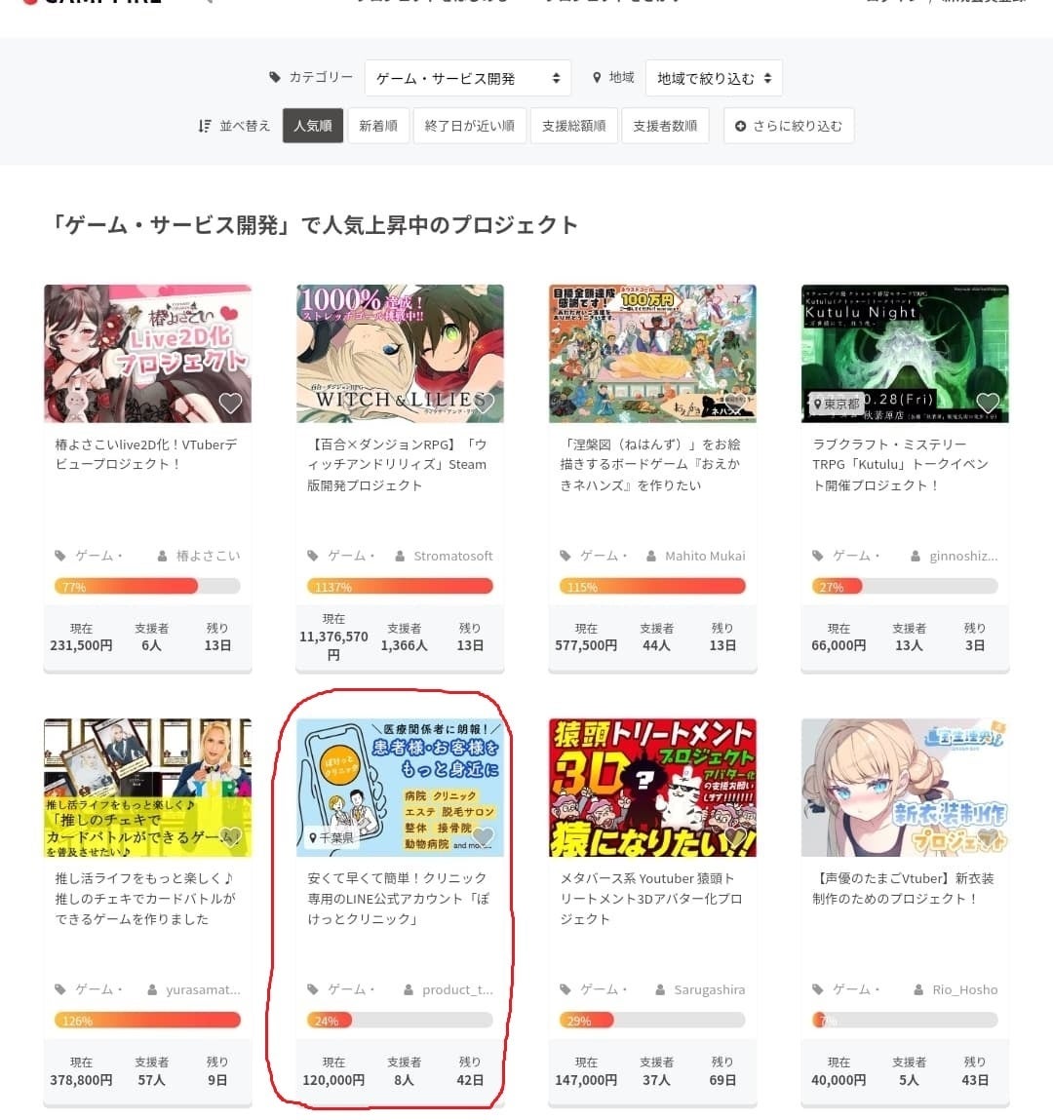1053x1120 pixels.
Task: Favorite the 椿よさこい Live2D project heart icon
Action: (x=230, y=404)
